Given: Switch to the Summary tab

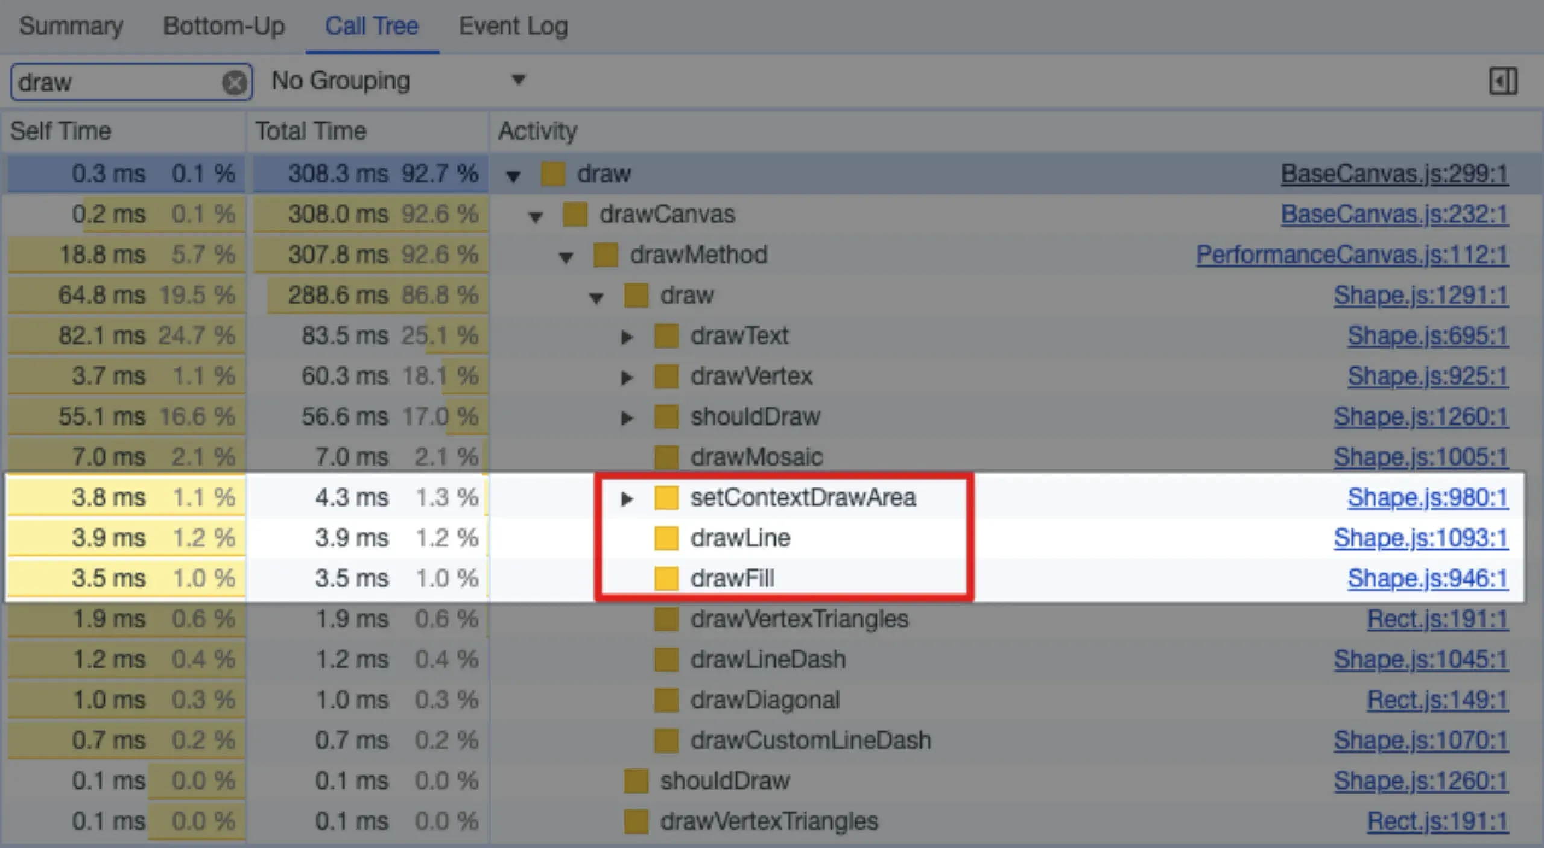Looking at the screenshot, I should (71, 26).
